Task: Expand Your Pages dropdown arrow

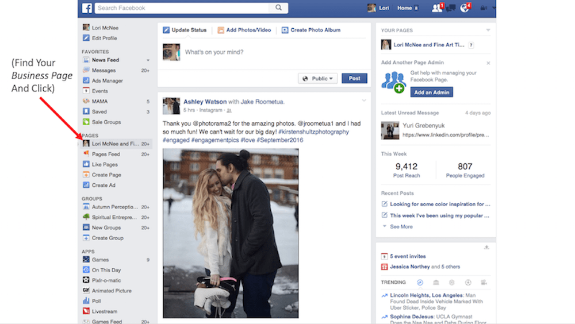Action: pos(488,30)
